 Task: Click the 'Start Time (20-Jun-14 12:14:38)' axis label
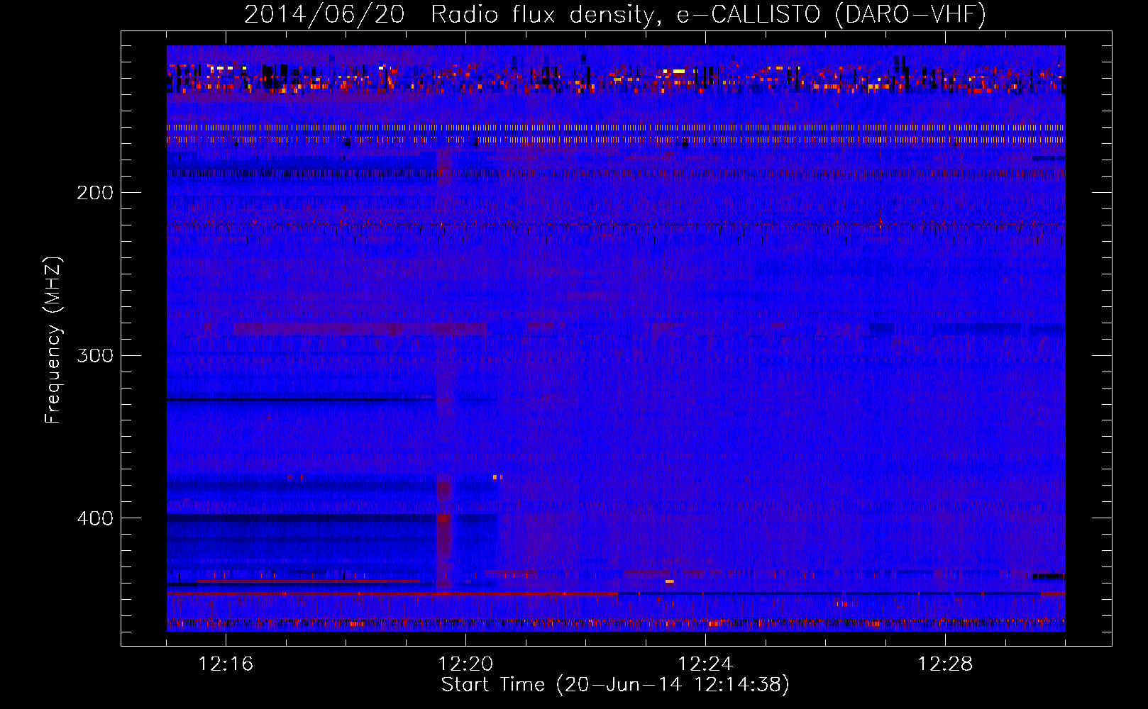pos(615,685)
